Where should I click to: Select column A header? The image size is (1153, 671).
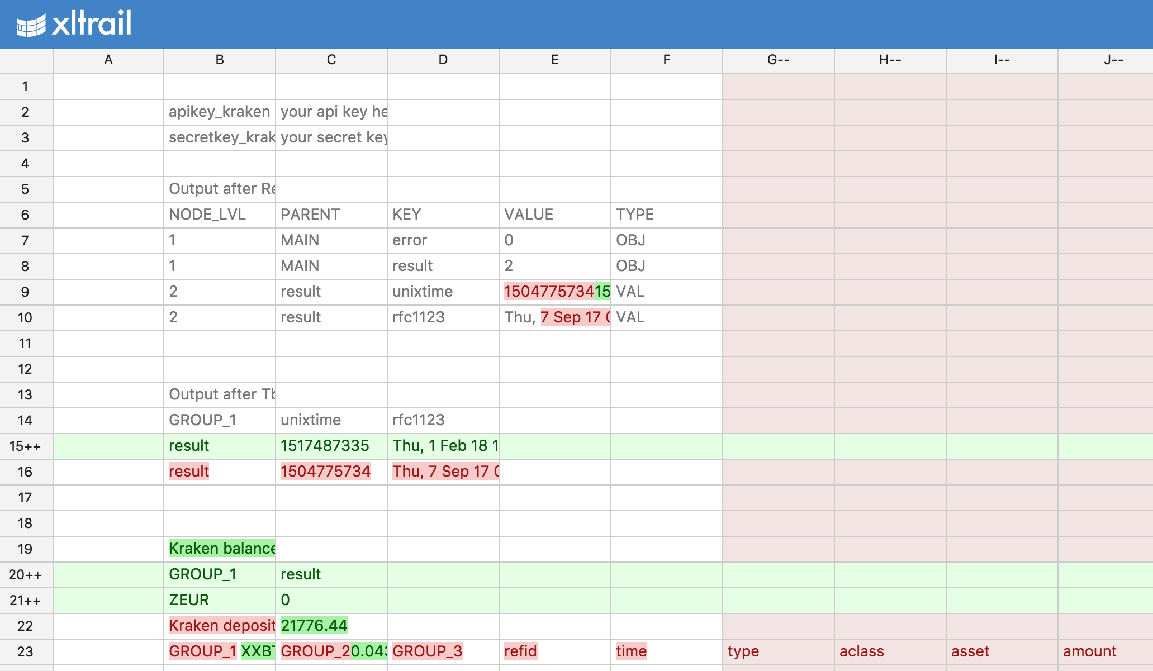[108, 60]
